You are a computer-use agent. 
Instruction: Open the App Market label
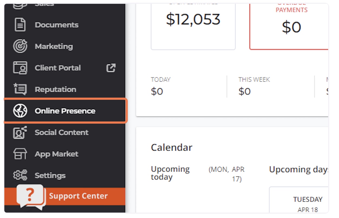point(56,154)
